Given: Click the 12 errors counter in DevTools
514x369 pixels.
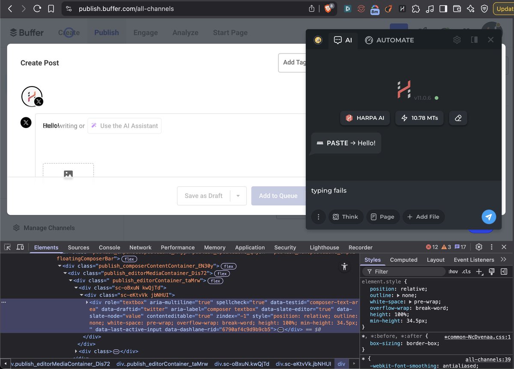Looking at the screenshot, I should 432,247.
